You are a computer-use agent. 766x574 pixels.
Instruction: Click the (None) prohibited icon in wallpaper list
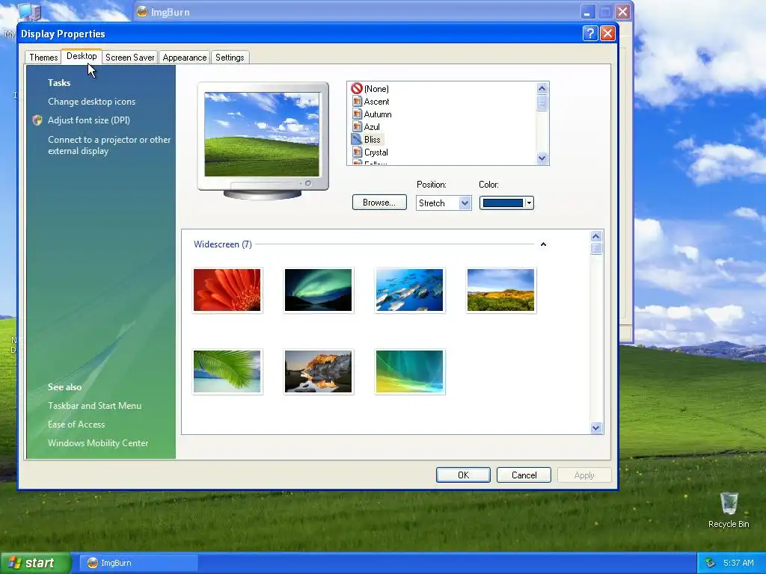point(357,88)
